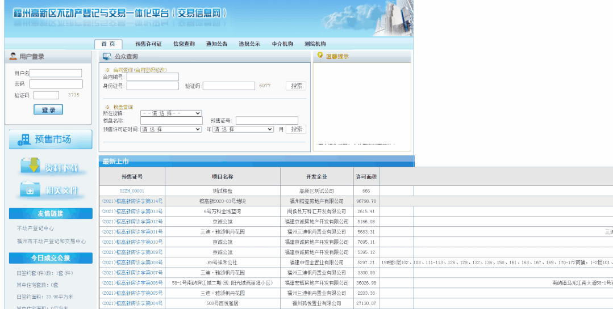613x309 pixels.
Task: Open the 测绘机构 menu item
Action: point(315,44)
